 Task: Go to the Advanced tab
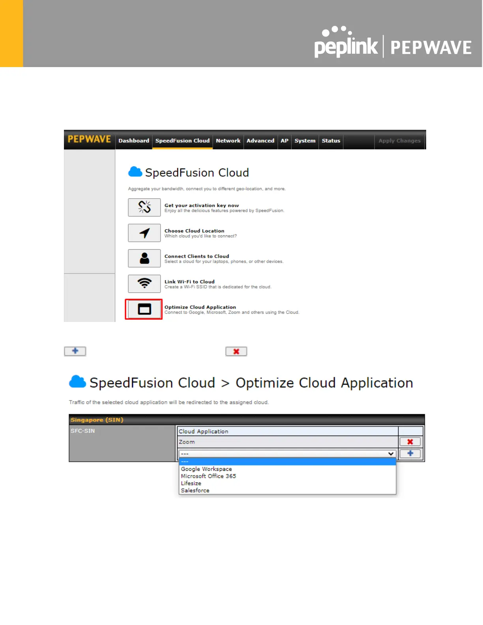[x=260, y=140]
